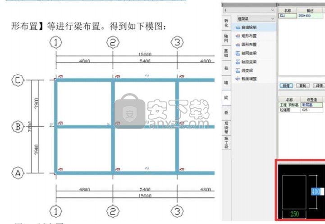The width and height of the screenshot is (325, 224).
Task: Switch to the 柱 side tab
Action: coord(226,68)
